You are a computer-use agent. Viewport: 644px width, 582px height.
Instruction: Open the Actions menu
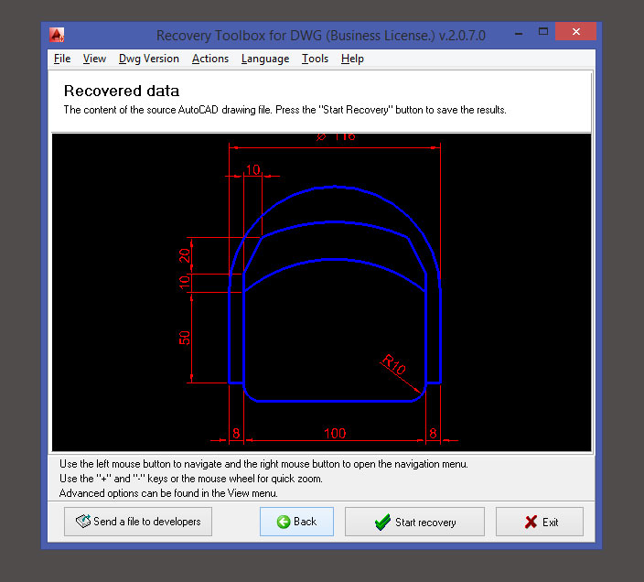(x=209, y=59)
